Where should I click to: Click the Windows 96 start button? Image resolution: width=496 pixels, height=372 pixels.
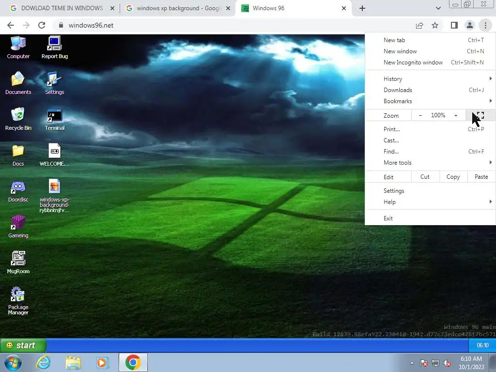click(x=23, y=345)
